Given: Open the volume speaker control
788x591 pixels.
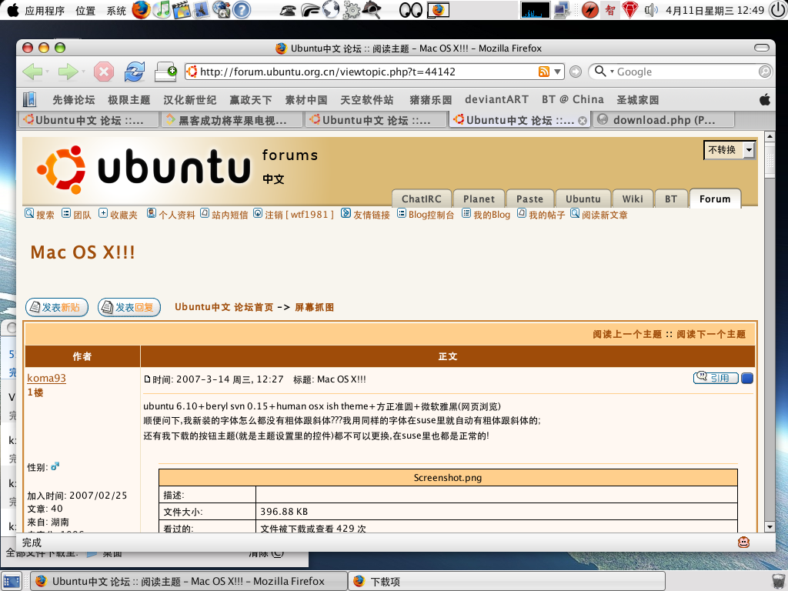Looking at the screenshot, I should point(651,10).
